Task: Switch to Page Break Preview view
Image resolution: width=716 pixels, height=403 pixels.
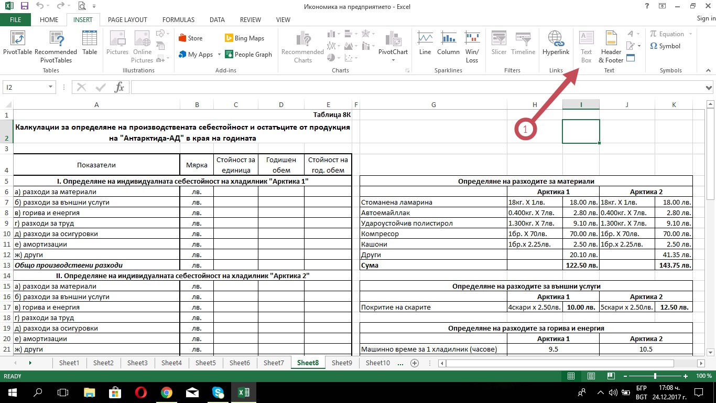Action: coord(610,376)
